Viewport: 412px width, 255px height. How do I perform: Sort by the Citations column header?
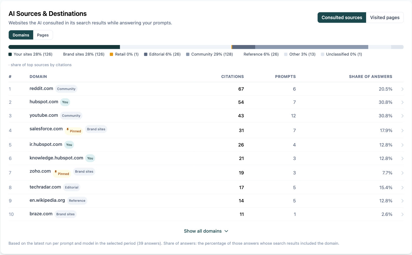(x=232, y=76)
